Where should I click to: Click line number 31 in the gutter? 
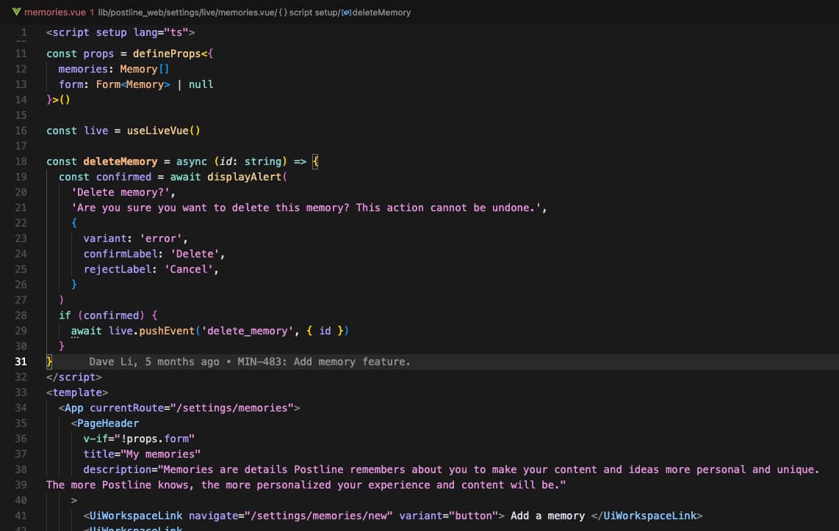[x=21, y=362]
